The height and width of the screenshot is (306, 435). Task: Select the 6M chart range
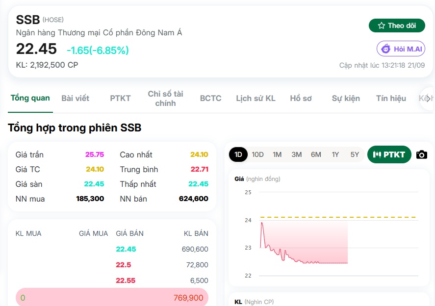click(x=316, y=154)
